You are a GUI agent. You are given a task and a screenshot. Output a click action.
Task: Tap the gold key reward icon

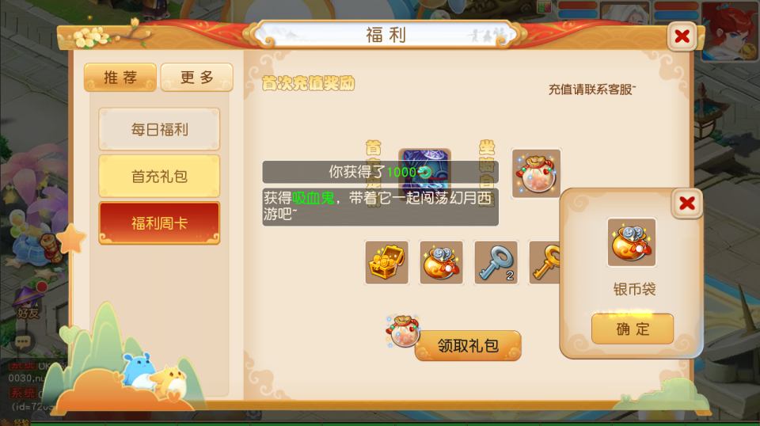click(x=545, y=262)
